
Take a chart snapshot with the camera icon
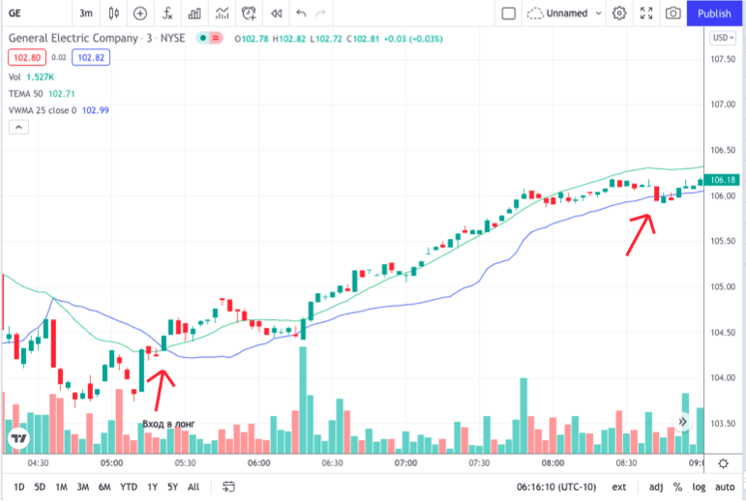pos(672,14)
